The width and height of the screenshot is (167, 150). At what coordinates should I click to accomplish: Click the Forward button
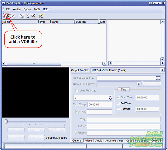16,138
